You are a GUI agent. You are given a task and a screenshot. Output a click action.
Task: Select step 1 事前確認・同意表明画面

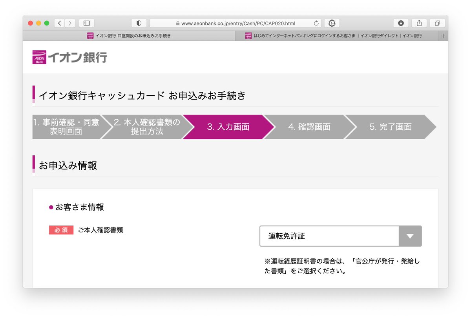click(x=68, y=127)
